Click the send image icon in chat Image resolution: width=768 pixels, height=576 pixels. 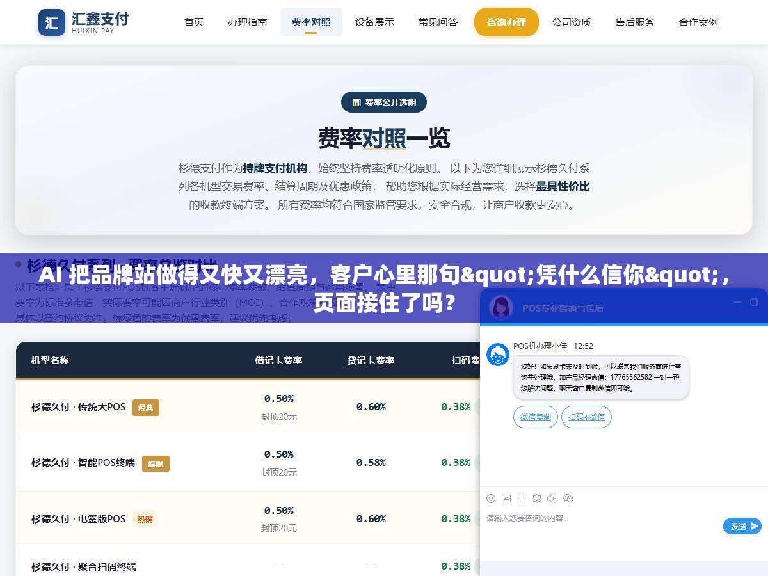506,498
